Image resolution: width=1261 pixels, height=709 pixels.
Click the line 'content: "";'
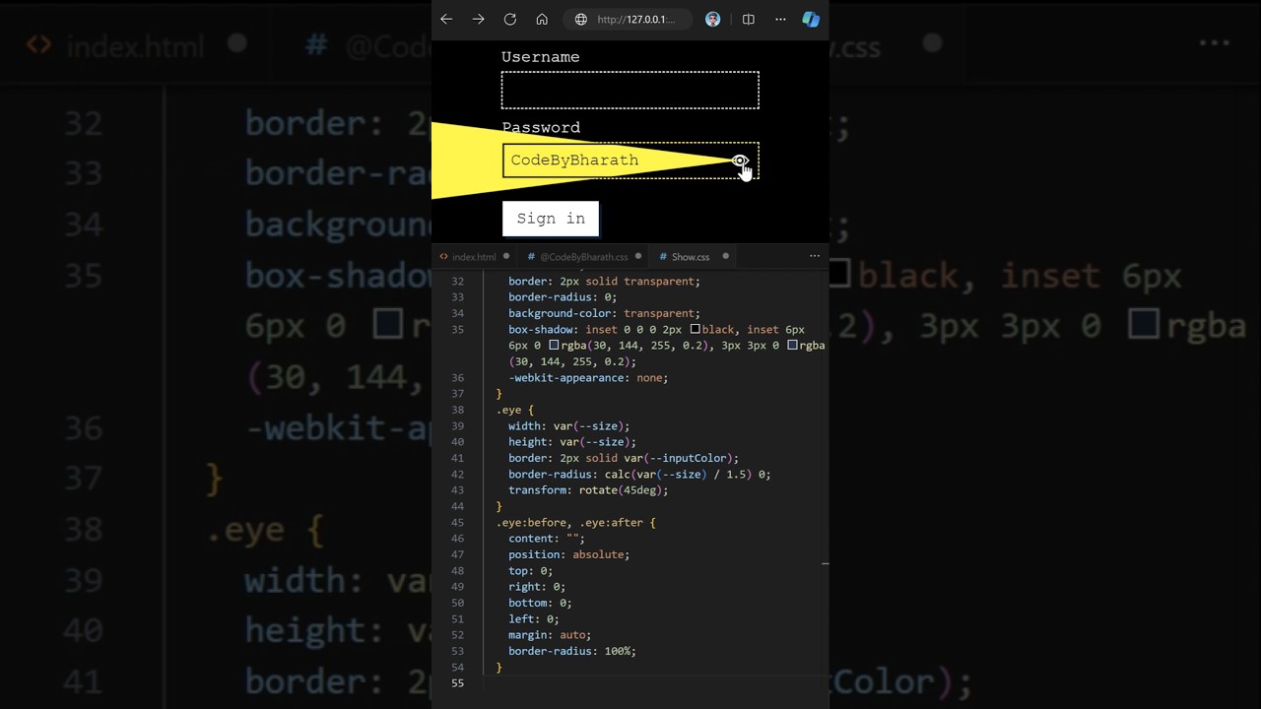[547, 539]
